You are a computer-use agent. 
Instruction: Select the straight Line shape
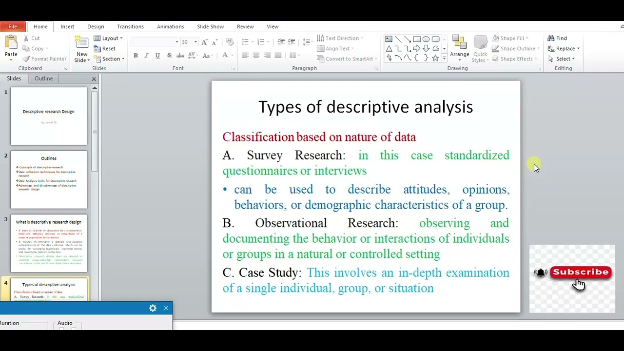point(398,39)
